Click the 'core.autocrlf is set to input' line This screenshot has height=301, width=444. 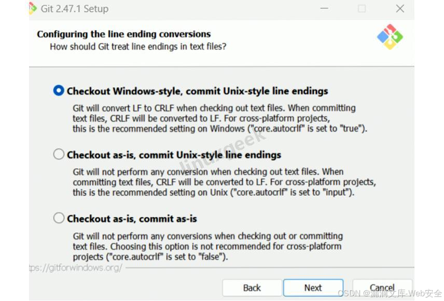click(x=214, y=193)
